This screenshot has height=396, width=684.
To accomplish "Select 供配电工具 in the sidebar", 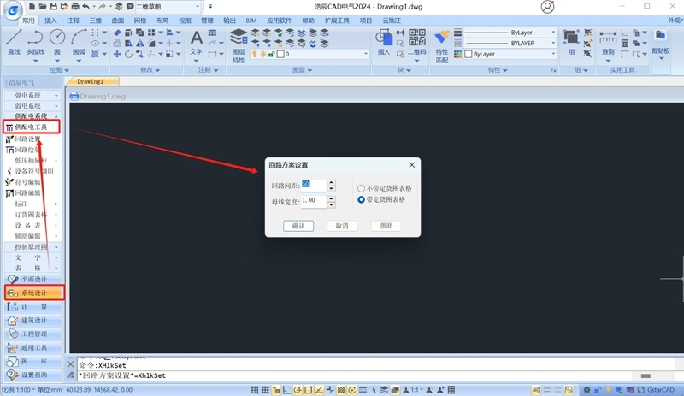I will click(x=32, y=127).
